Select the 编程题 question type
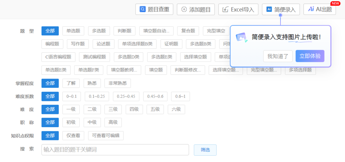Screen dimensions: 345x162 (x=52, y=44)
